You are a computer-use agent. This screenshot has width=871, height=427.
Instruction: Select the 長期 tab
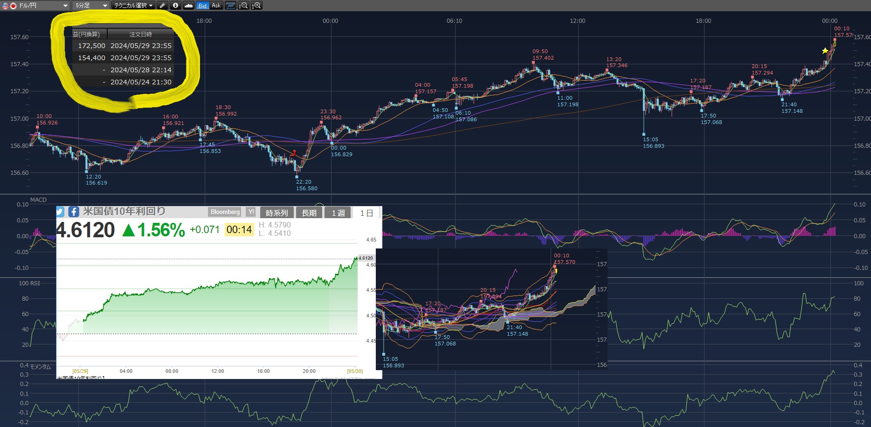click(x=309, y=213)
